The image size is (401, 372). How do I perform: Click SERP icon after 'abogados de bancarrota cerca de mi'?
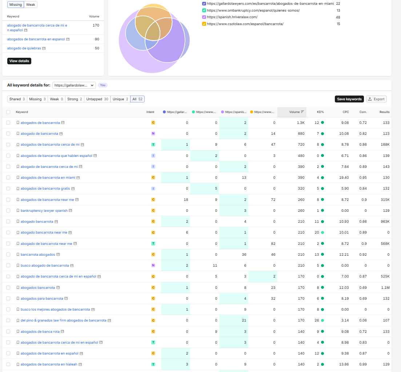coord(83,145)
